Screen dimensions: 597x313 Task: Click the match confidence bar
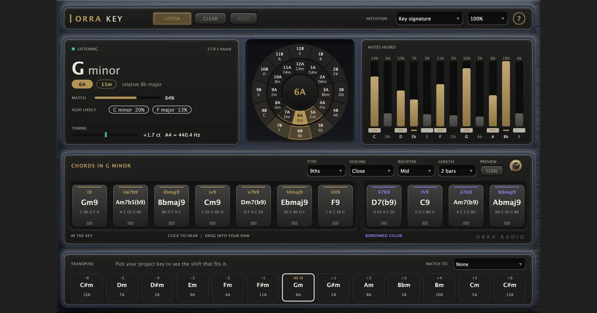128,98
